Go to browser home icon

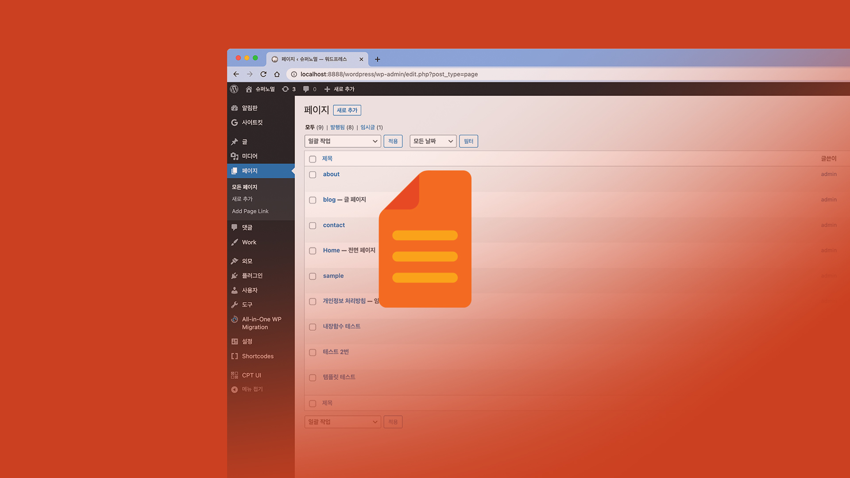[277, 74]
